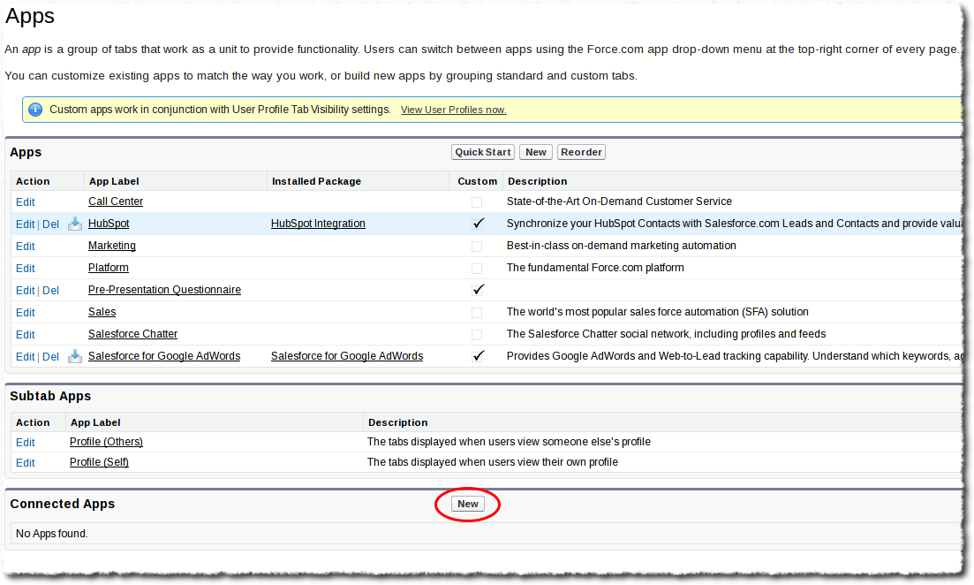Open Salesforce for Google AdWords installed package
Screen dimensions: 974x585
point(347,356)
